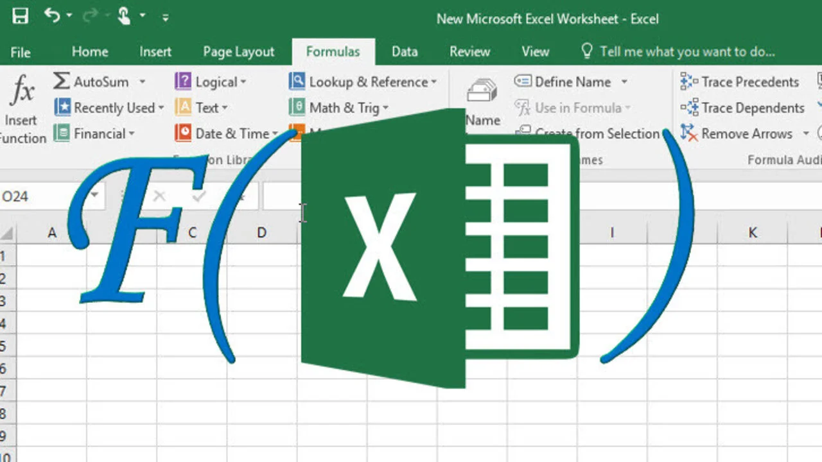Viewport: 822px width, 462px height.
Task: Expand the Name Box dropdown arrow
Action: pyautogui.click(x=94, y=196)
